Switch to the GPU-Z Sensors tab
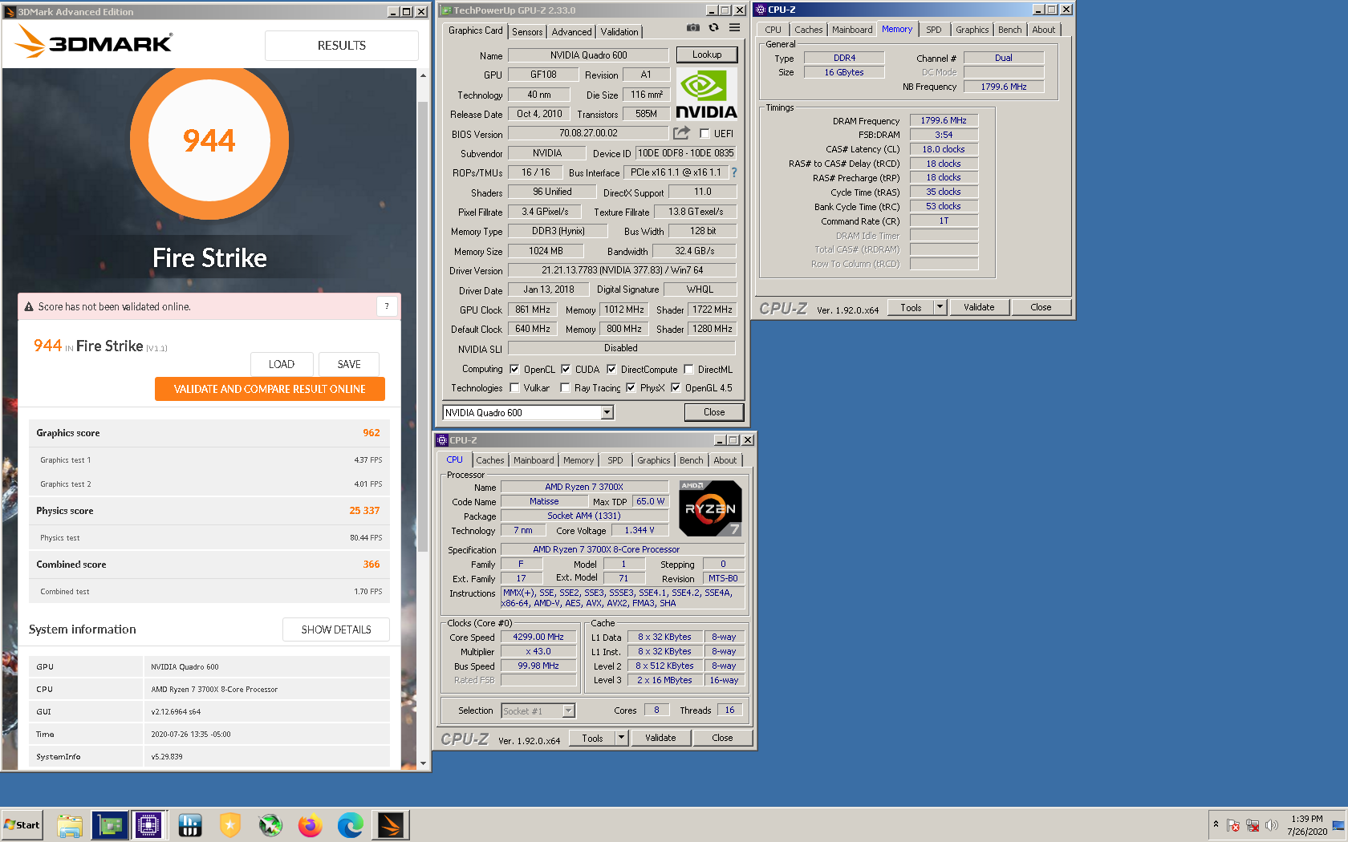The width and height of the screenshot is (1348, 842). point(527,32)
